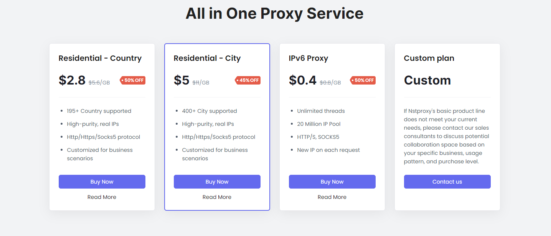Click the 45% OFF discount badge
This screenshot has width=551, height=236.
[248, 80]
